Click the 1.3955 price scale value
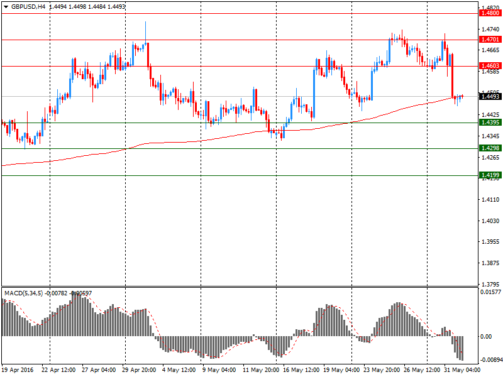This screenshot has height=377, width=503. coord(491,242)
